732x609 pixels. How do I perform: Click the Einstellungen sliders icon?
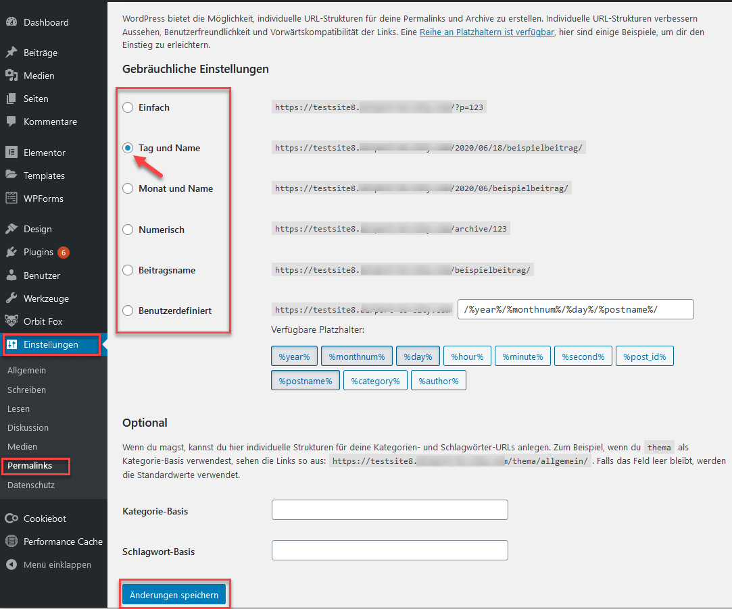[12, 344]
